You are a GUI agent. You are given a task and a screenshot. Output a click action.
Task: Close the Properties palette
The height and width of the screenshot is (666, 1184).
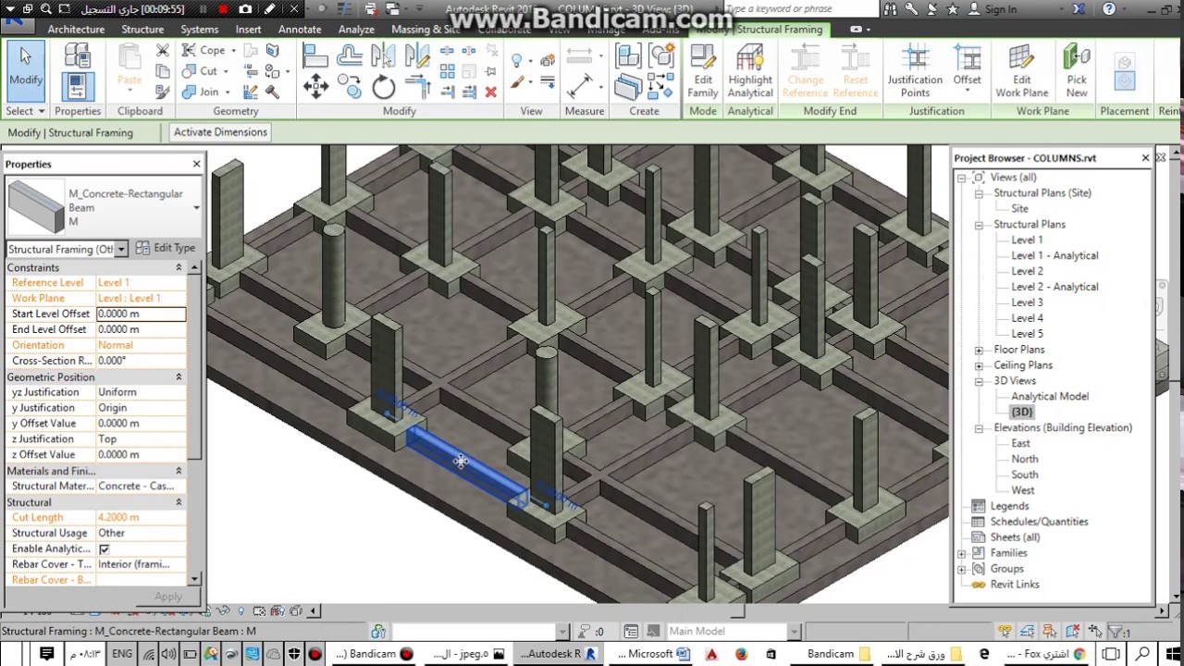pos(196,164)
